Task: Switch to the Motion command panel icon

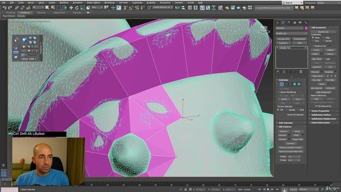Action: coord(295,22)
